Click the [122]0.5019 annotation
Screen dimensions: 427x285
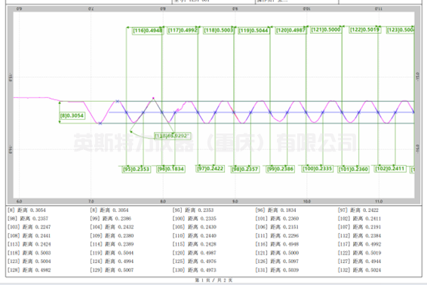pyautogui.click(x=364, y=29)
